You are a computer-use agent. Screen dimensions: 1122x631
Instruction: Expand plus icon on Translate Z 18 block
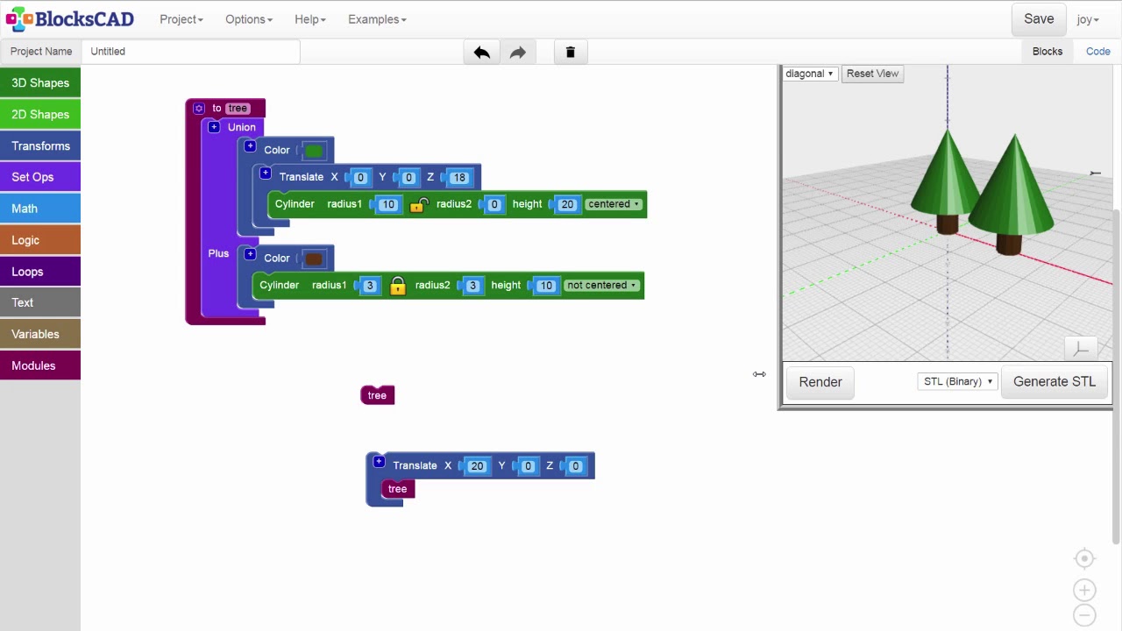[266, 174]
